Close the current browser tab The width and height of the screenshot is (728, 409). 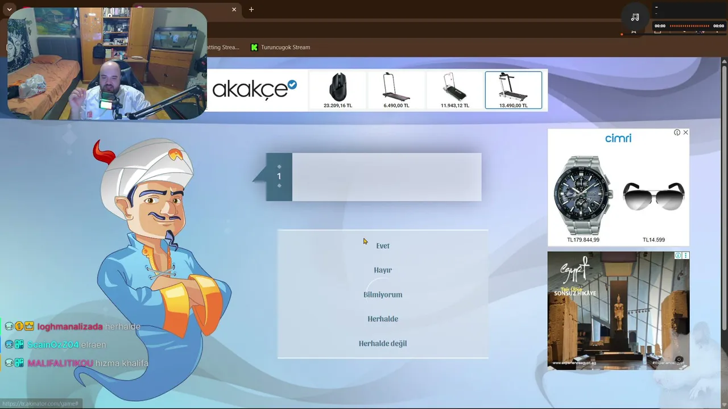point(234,10)
